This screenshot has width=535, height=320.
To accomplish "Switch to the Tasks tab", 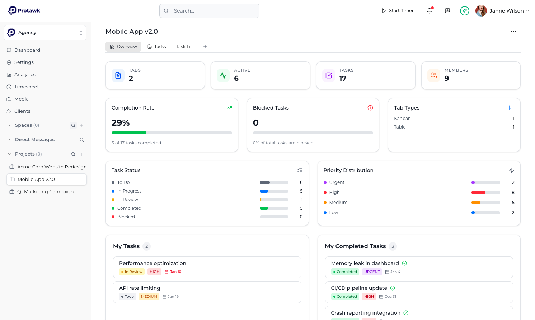I will coord(156,46).
